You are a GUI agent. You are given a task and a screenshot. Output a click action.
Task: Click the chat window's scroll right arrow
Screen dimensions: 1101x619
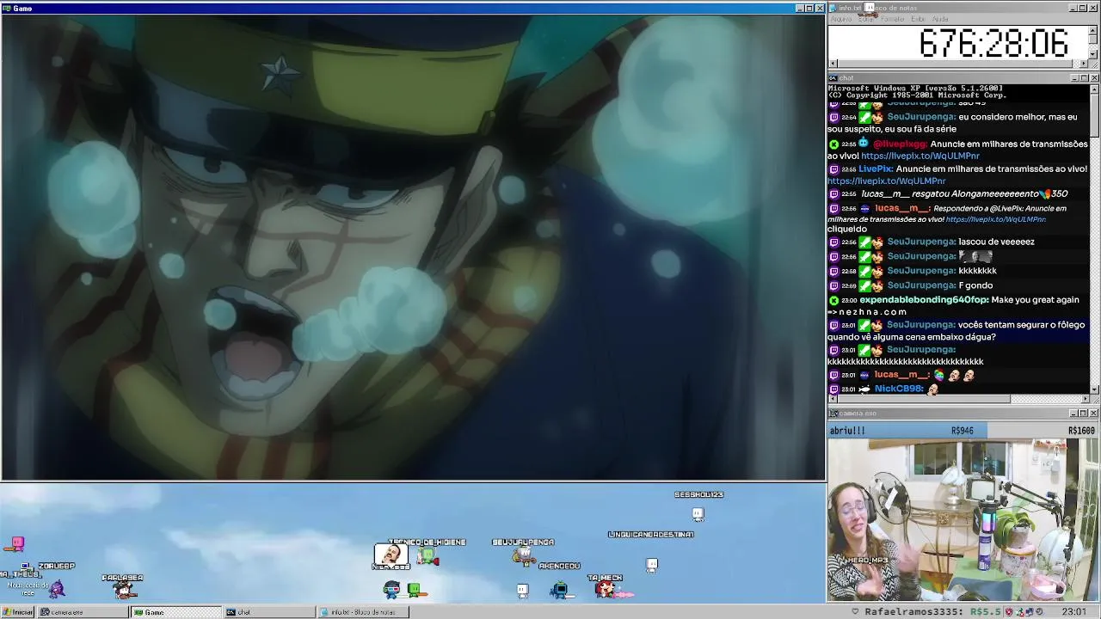(1085, 398)
